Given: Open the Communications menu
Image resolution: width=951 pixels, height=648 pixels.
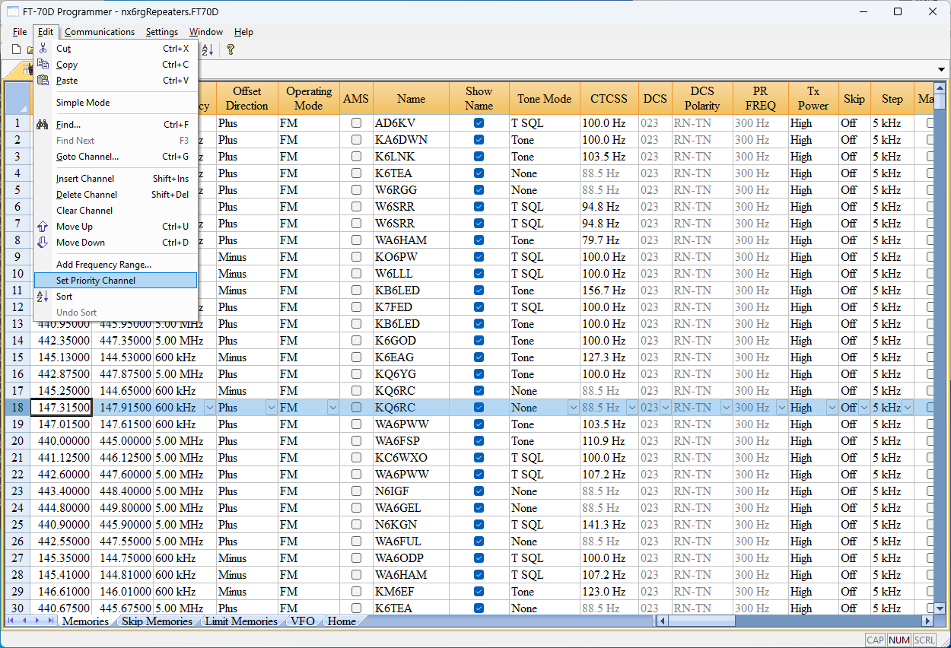Looking at the screenshot, I should (x=100, y=32).
